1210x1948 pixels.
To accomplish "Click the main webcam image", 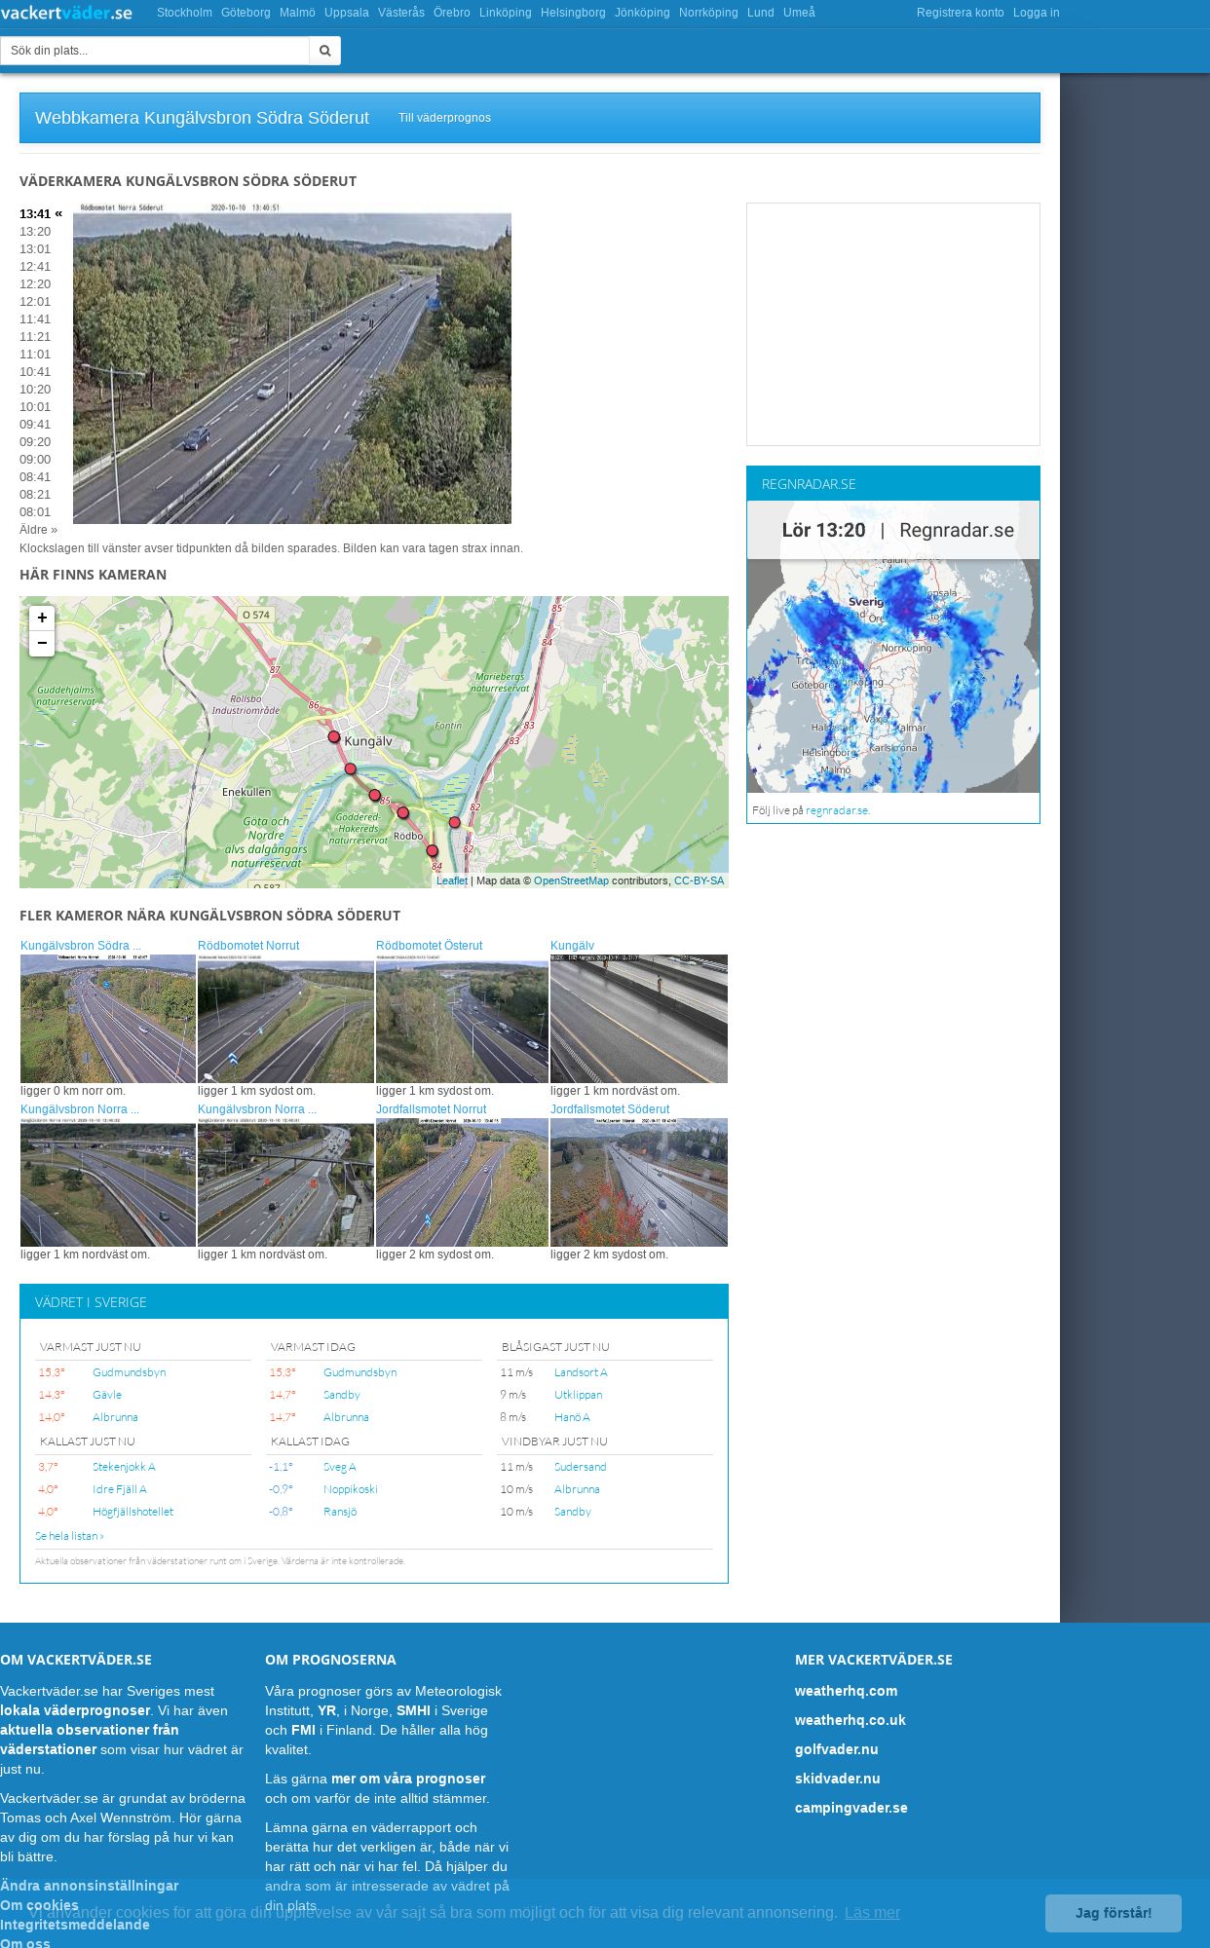I will 292,363.
